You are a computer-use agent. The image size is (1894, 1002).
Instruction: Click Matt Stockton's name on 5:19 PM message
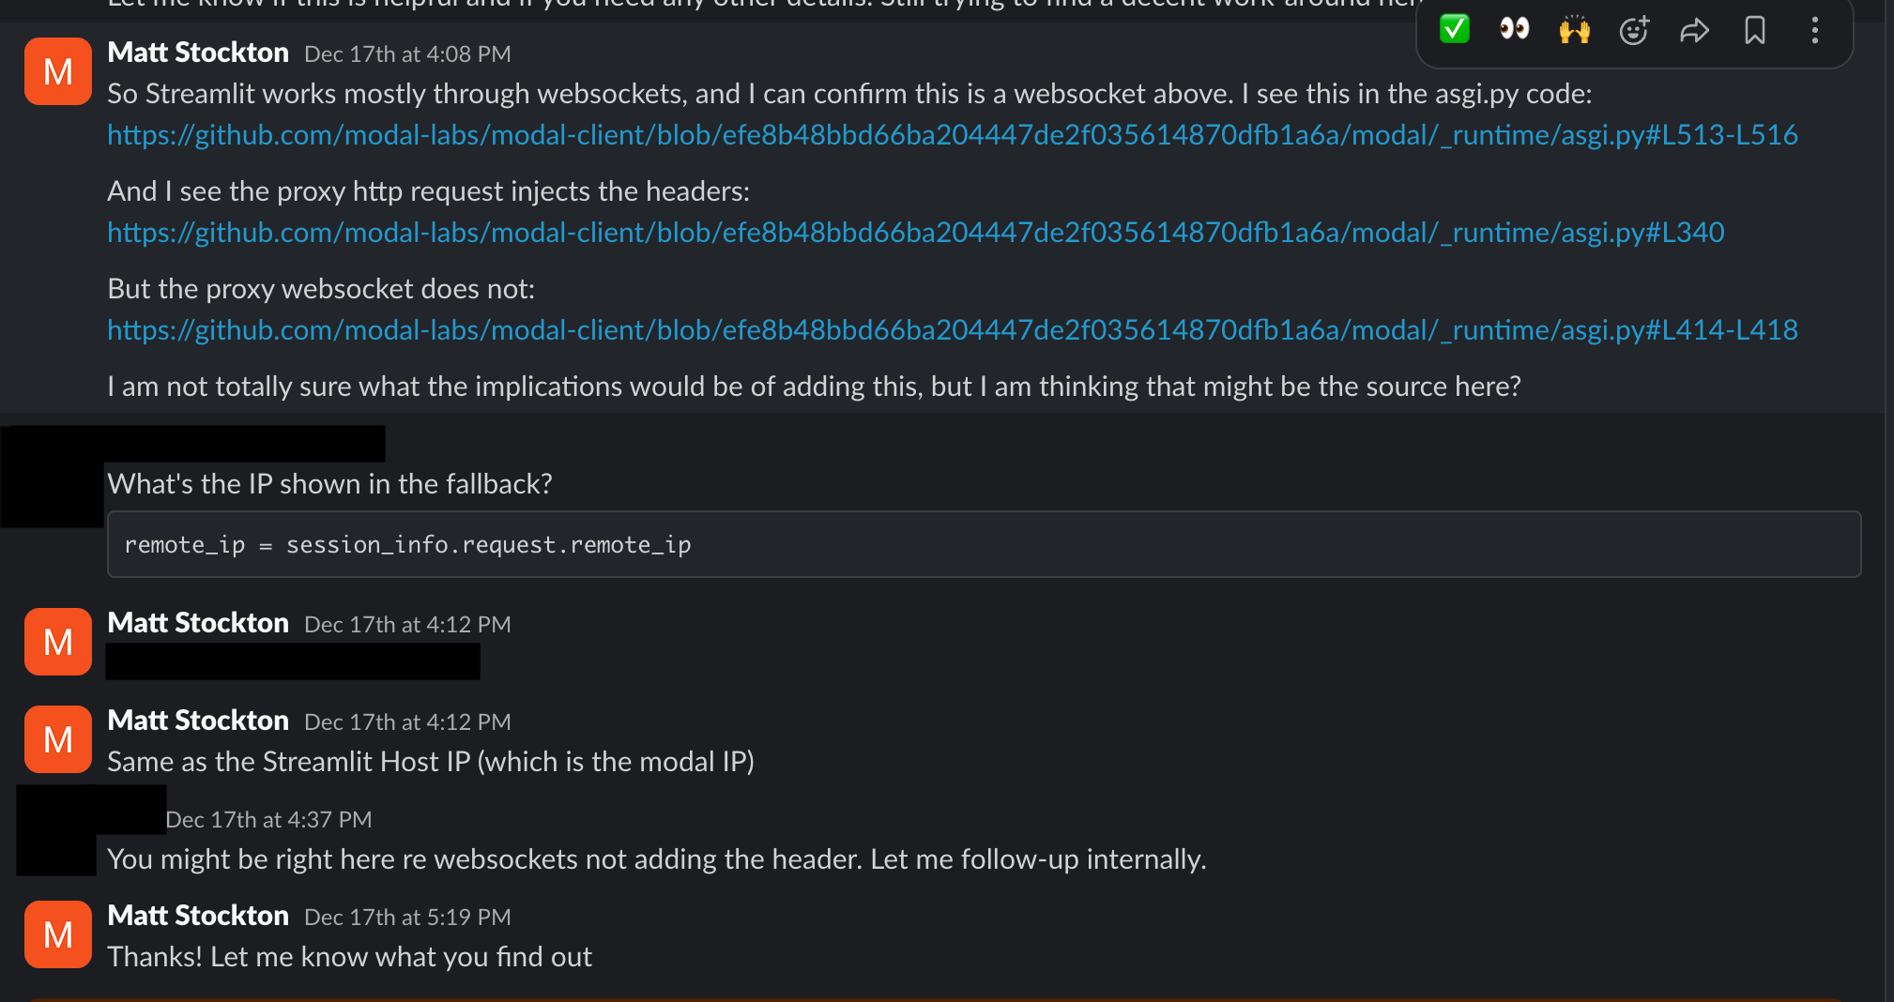tap(198, 916)
